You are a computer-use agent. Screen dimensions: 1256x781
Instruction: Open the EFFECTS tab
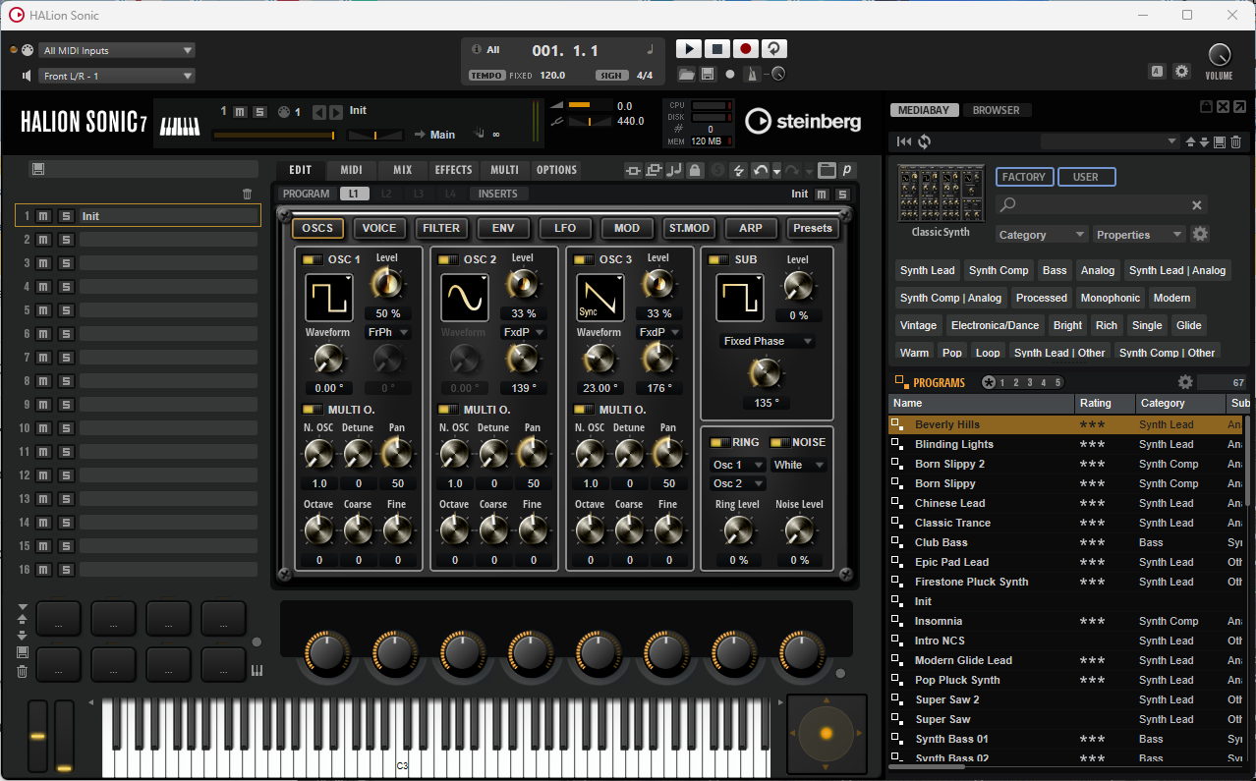coord(454,170)
